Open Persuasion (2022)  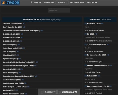tap(10, 44)
